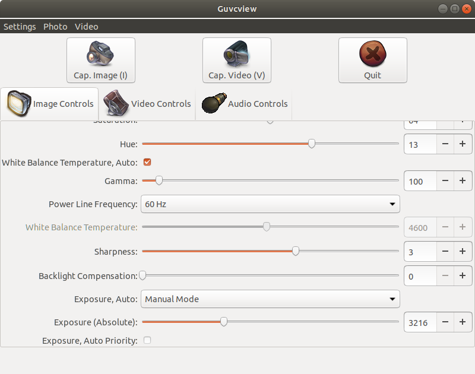This screenshot has height=374, width=475.
Task: Click the Sharpness slider handle
Action: click(295, 251)
